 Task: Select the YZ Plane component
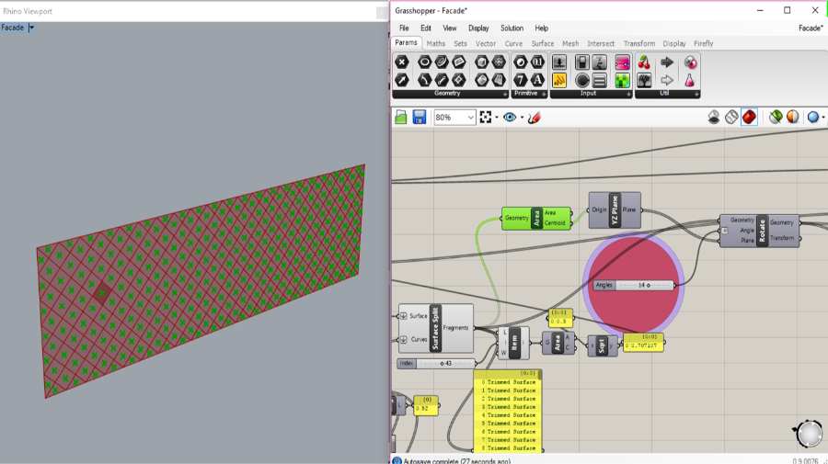[x=615, y=209]
